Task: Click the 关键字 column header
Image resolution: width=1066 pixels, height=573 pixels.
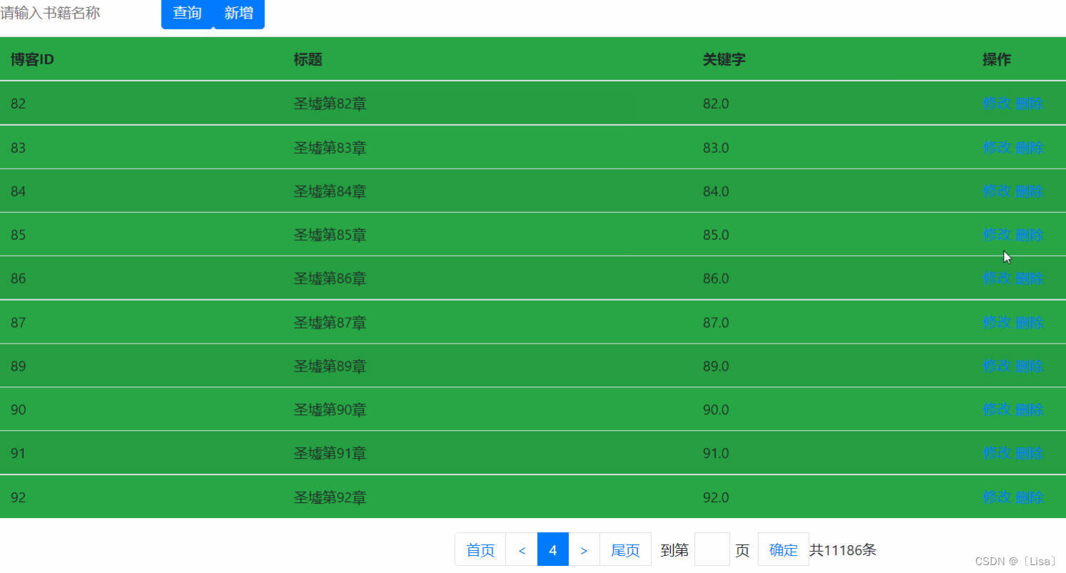Action: (x=724, y=59)
